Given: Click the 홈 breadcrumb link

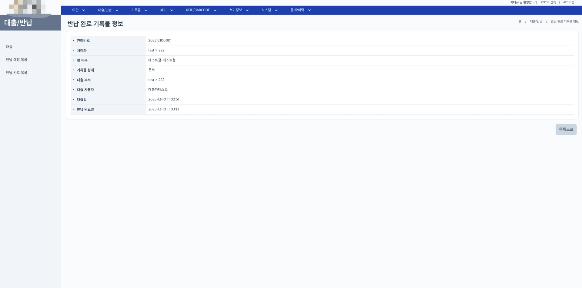Looking at the screenshot, I should (x=520, y=21).
